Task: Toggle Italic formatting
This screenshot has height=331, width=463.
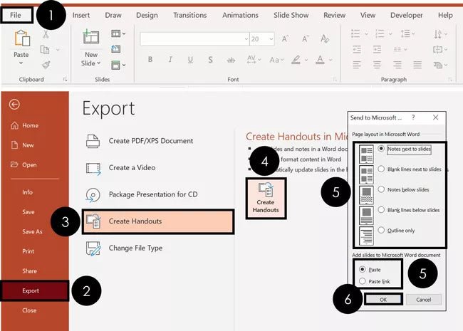Action: tap(170, 60)
